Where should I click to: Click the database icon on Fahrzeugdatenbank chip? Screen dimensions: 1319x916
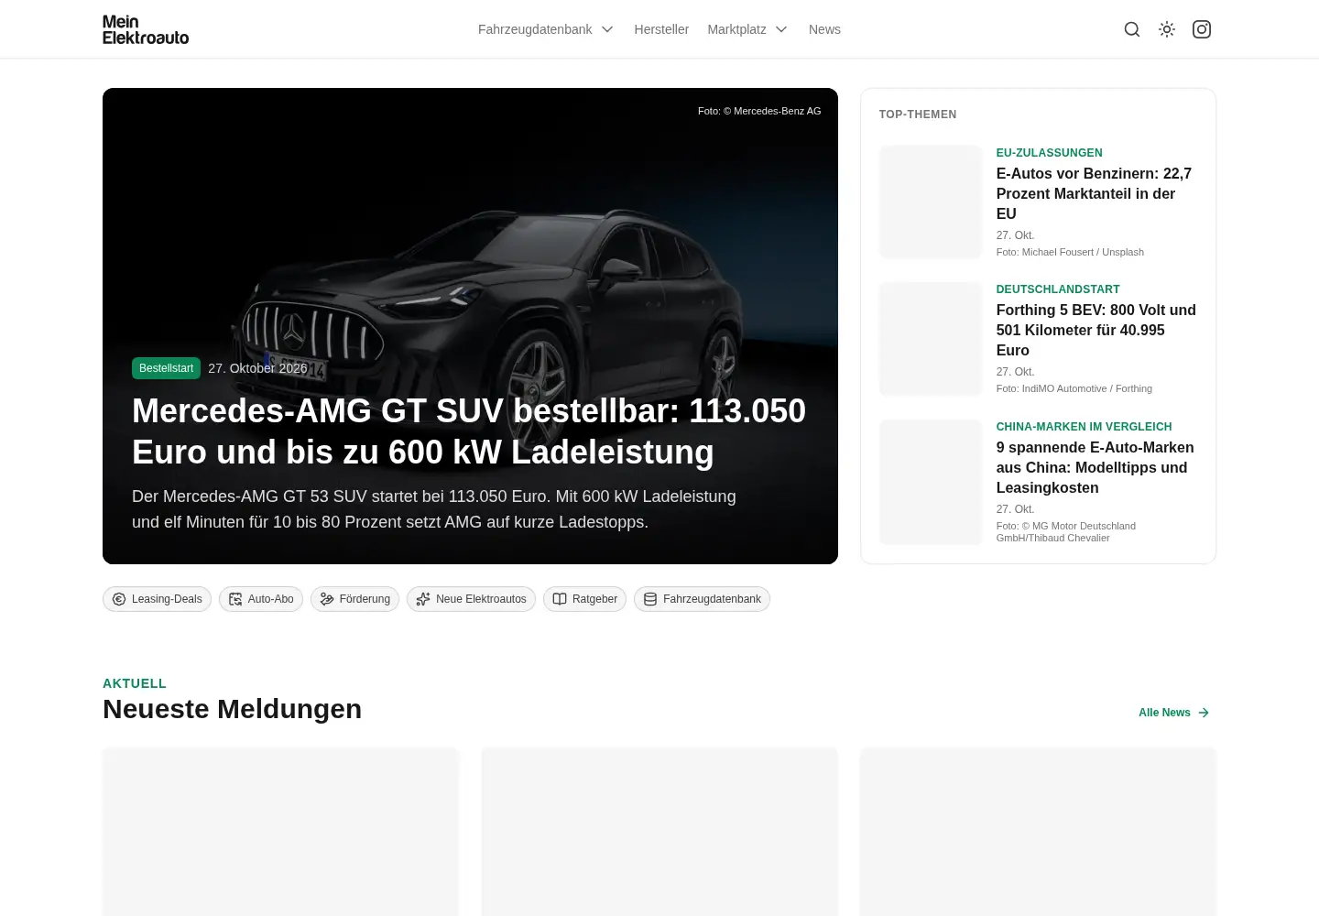coord(650,599)
